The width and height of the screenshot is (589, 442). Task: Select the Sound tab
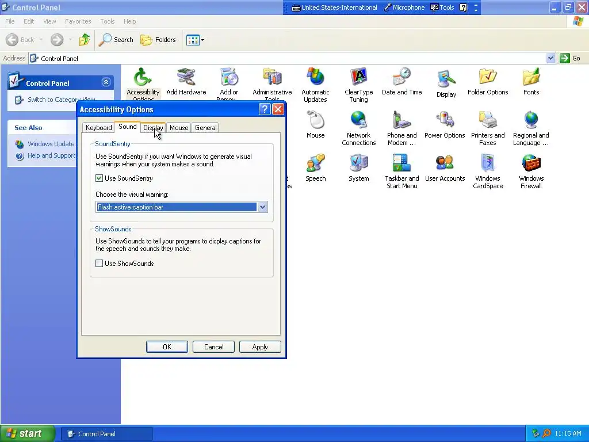coord(127,127)
